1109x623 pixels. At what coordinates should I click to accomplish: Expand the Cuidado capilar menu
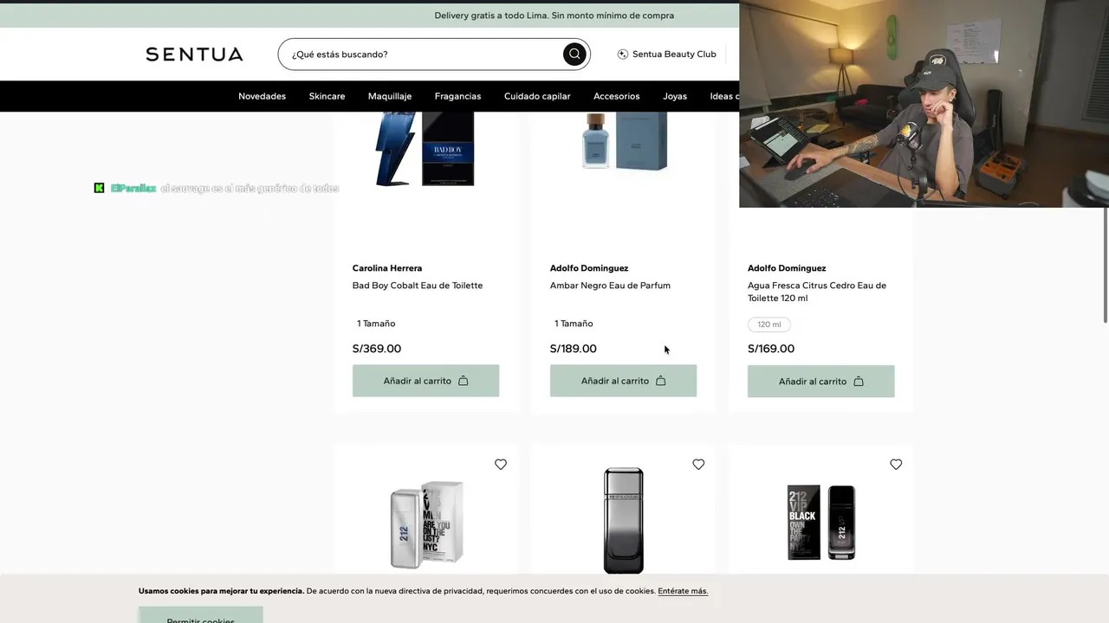pyautogui.click(x=537, y=96)
